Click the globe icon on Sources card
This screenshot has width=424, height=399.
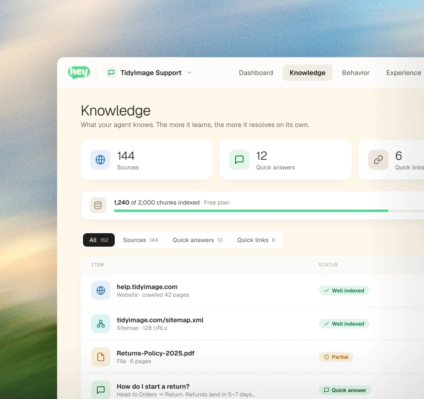[x=100, y=160]
